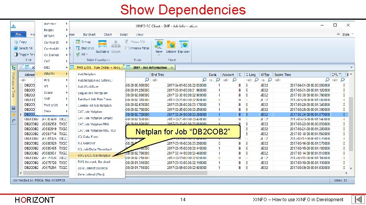Toggle the Inverse Filter checkbox
This screenshot has height=205, width=366.
pos(127,48)
